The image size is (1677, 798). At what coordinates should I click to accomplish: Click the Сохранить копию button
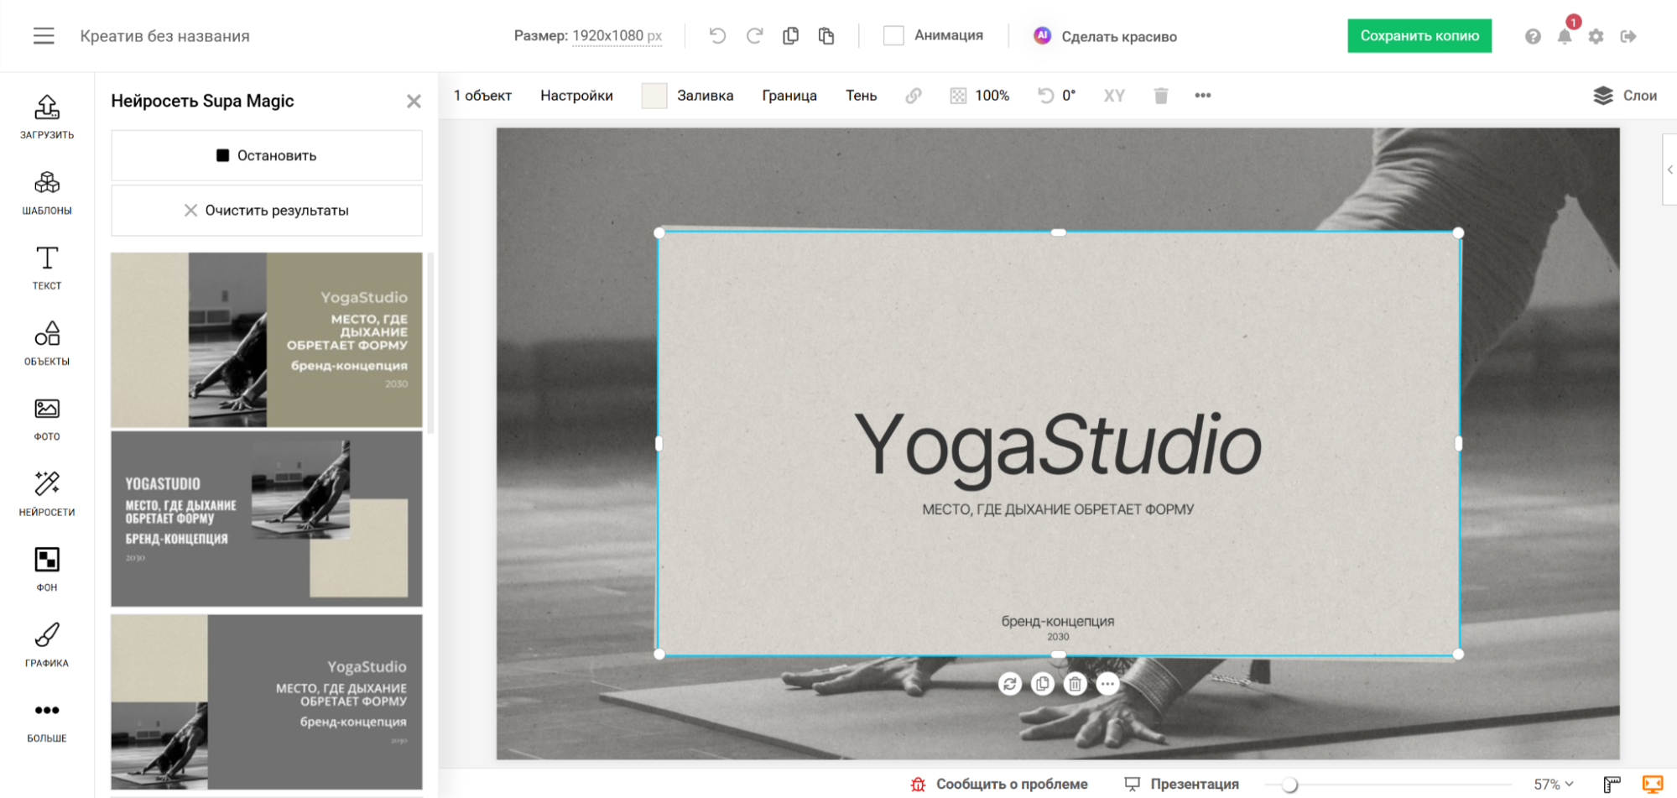point(1419,36)
